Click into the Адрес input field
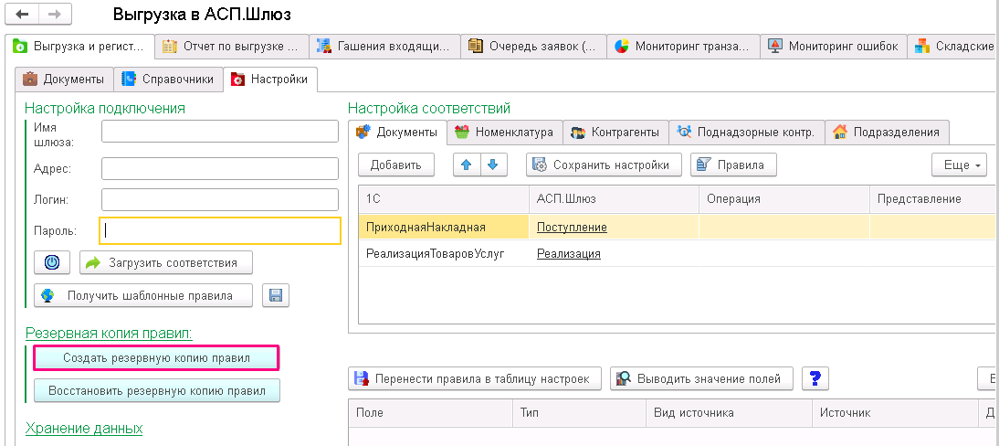This screenshot has height=446, width=999. tap(220, 169)
